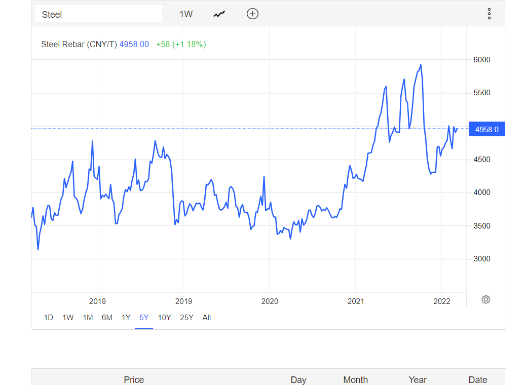Click the Steel Rebar (CNY/T) legend label
The width and height of the screenshot is (526, 385).
pos(79,45)
